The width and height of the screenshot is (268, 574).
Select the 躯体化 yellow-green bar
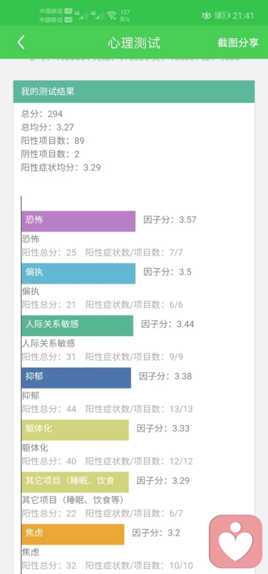click(75, 430)
